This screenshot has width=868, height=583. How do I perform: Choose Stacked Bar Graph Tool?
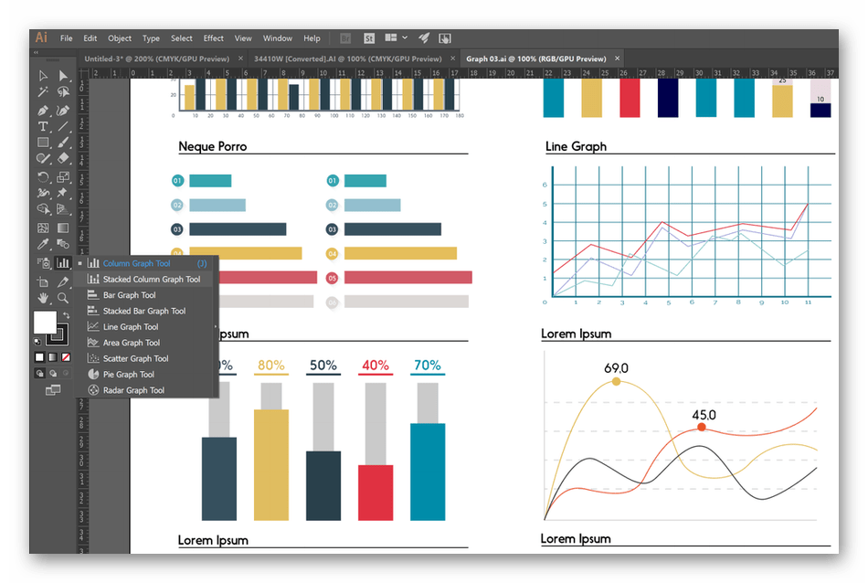(143, 312)
